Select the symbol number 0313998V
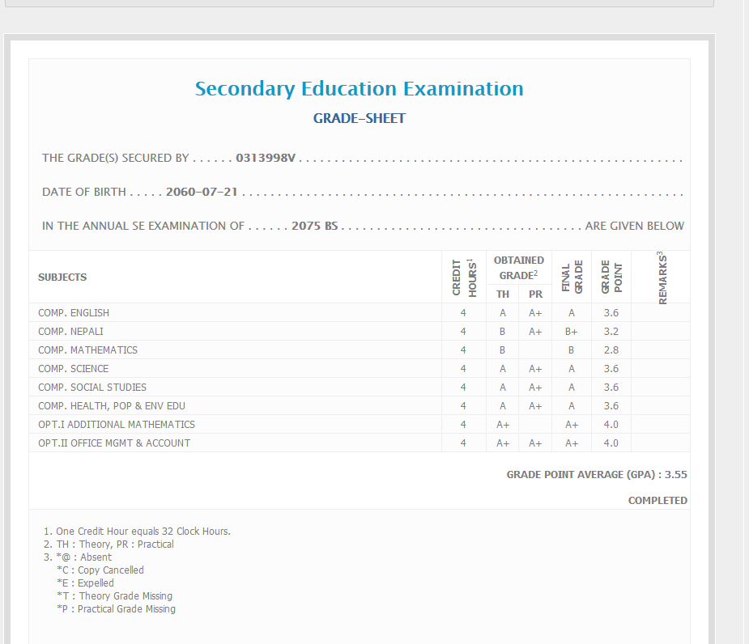This screenshot has height=644, width=749. click(x=266, y=159)
